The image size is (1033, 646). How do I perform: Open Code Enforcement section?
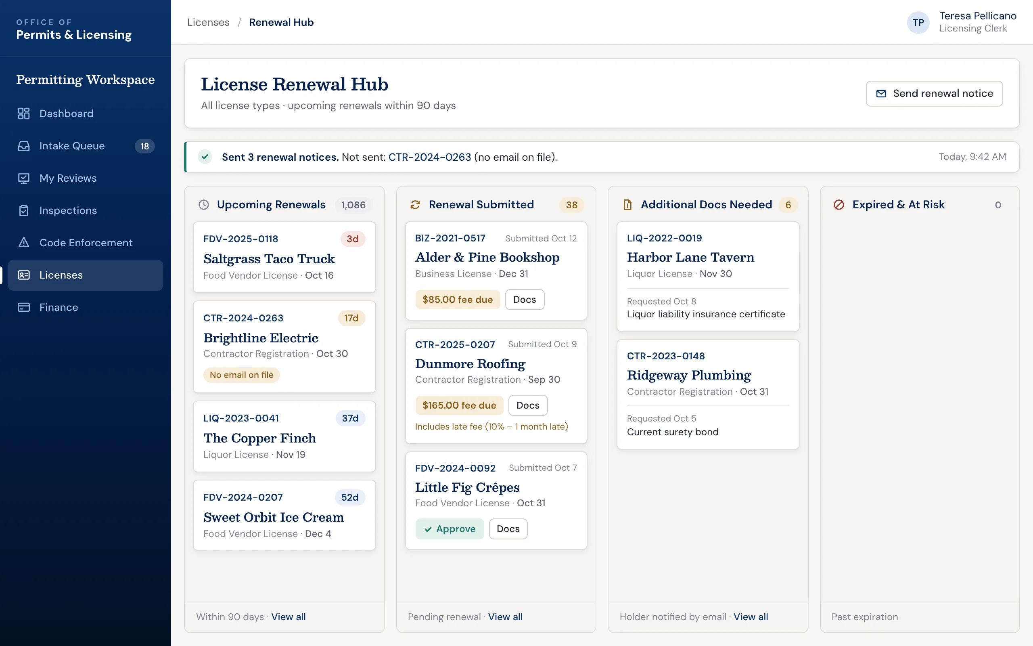point(86,243)
